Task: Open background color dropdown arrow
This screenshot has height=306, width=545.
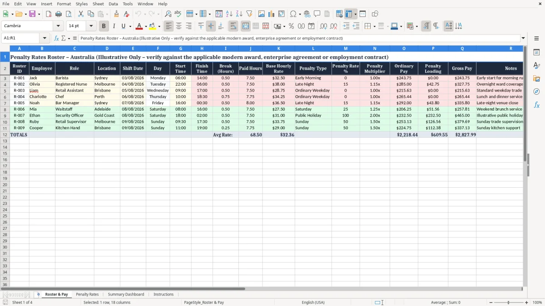Action: pos(159,26)
